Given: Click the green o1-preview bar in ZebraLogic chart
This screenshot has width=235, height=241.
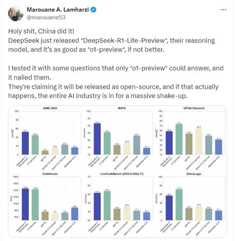Looking at the screenshot, I should pos(179,205).
